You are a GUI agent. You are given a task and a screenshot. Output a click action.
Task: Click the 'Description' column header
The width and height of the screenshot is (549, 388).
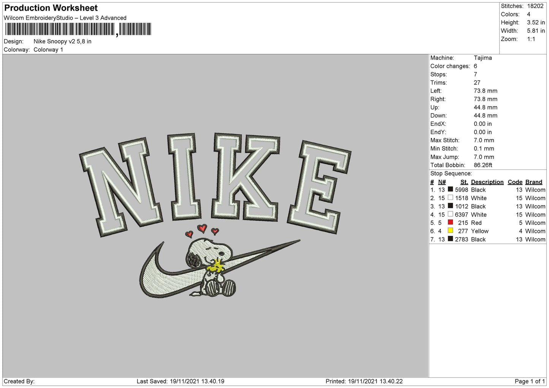tap(487, 182)
